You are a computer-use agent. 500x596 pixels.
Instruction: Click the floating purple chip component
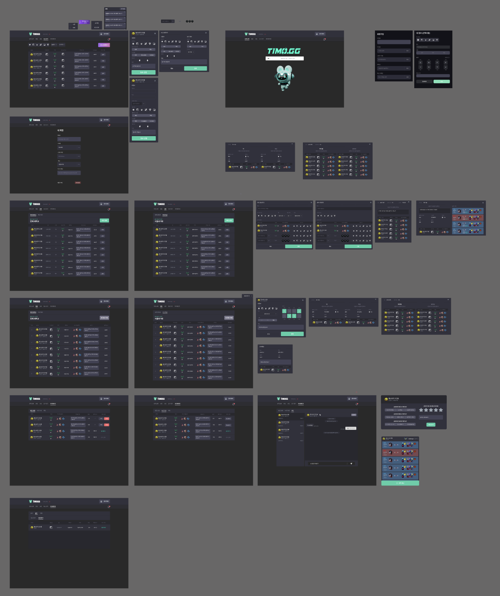84,22
